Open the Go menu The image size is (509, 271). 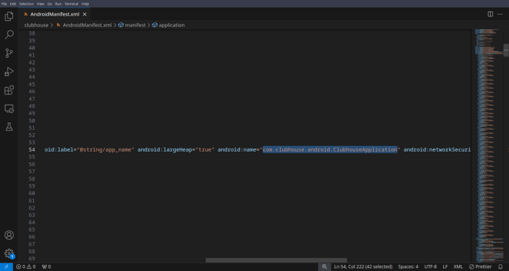[50, 4]
